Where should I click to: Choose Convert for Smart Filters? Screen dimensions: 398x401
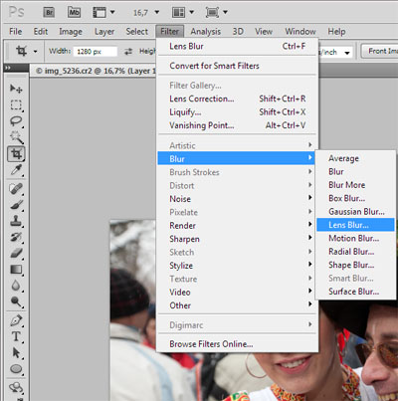coord(237,66)
